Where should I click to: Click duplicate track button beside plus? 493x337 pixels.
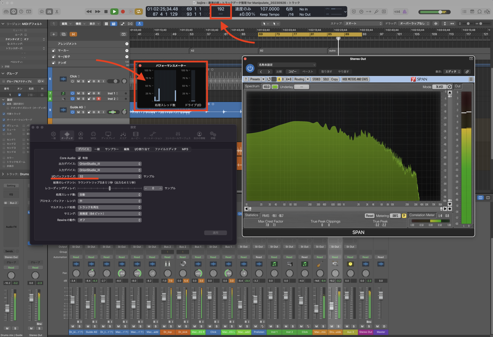tap(64, 34)
